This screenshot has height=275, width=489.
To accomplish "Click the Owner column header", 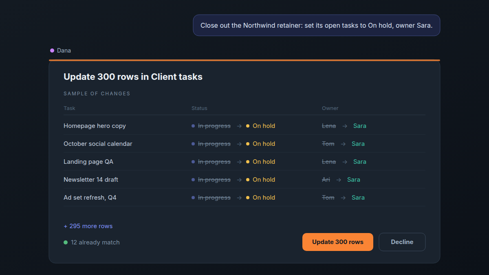I will pos(330,108).
